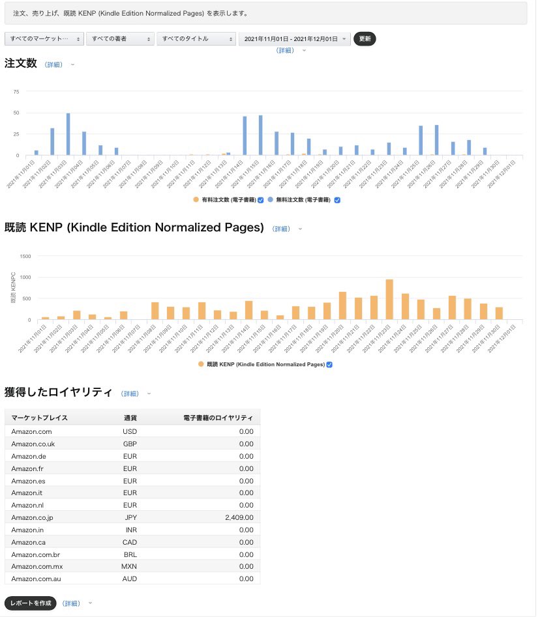Click the マーケットプレイス column header
540x617 pixels.
(x=39, y=418)
